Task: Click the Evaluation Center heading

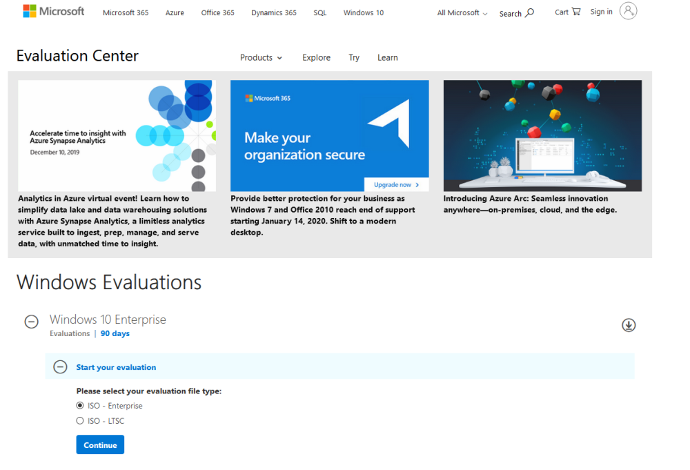Action: 77,56
